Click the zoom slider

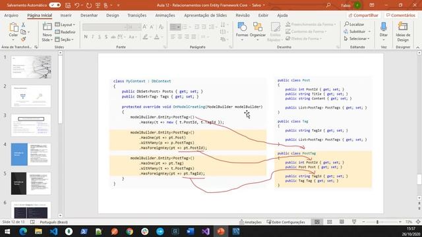(381, 222)
